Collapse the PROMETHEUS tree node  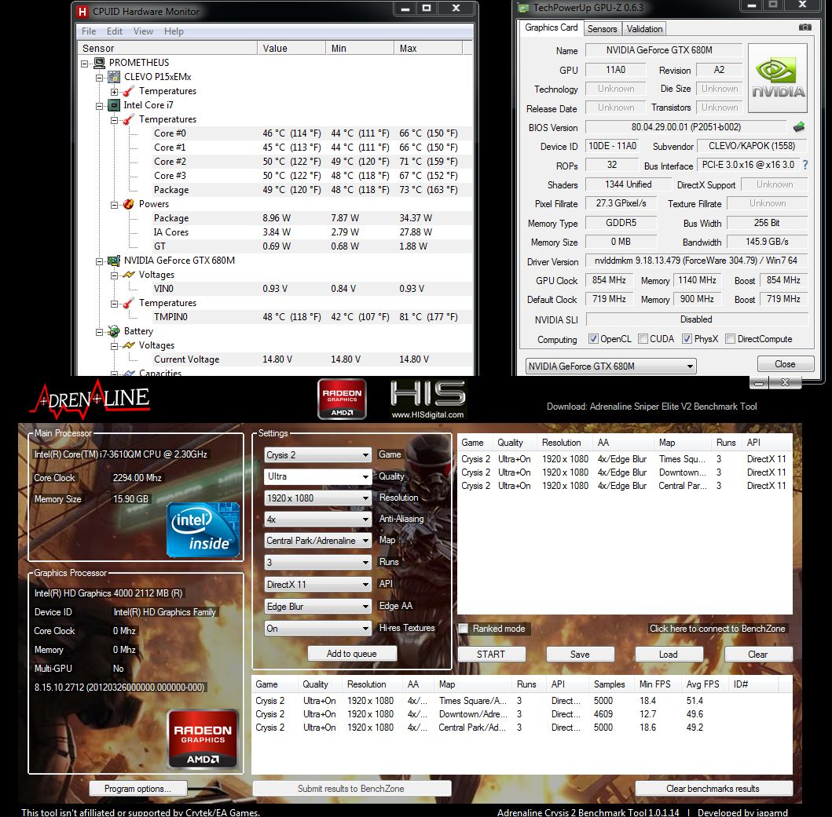tap(84, 64)
